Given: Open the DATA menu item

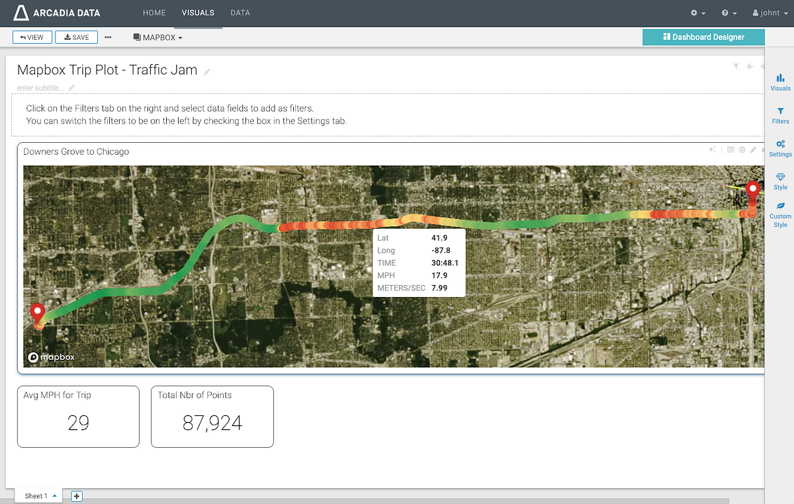Looking at the screenshot, I should [x=240, y=13].
